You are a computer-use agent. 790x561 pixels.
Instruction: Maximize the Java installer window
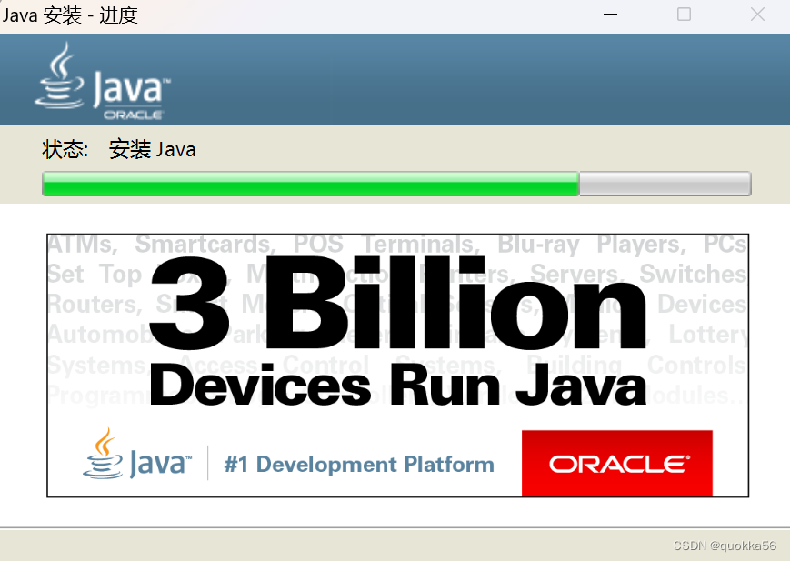point(684,15)
